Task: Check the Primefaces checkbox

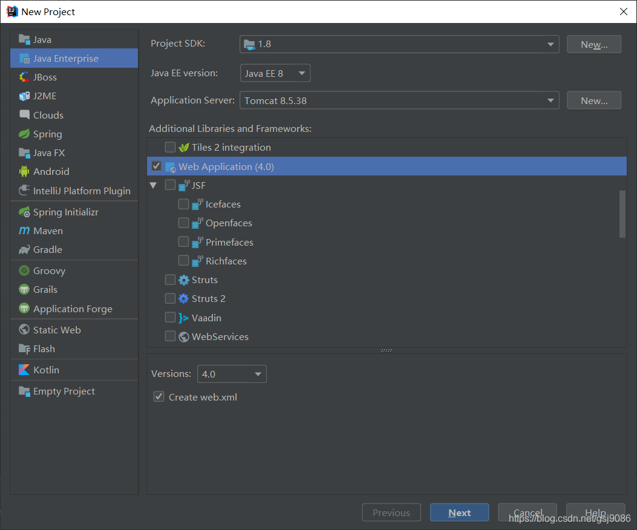Action: tap(184, 242)
